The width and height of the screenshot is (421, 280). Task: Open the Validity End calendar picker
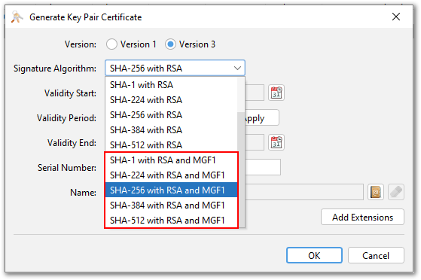click(x=276, y=142)
